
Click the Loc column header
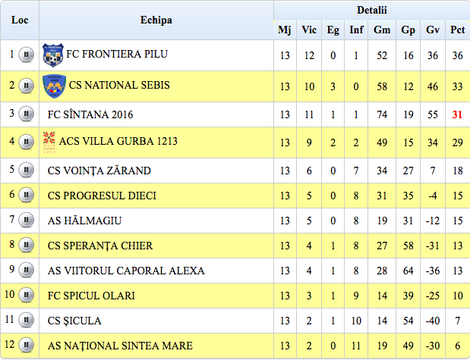[x=20, y=20]
